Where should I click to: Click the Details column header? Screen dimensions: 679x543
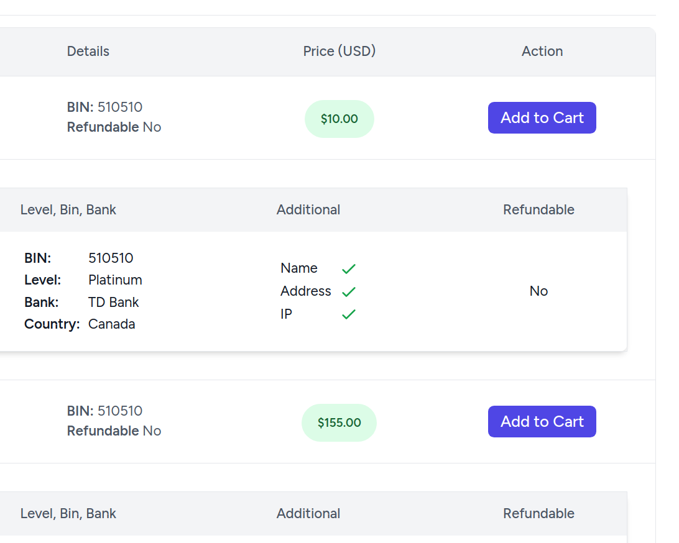click(88, 52)
